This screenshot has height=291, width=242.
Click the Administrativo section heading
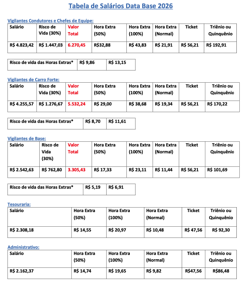pyautogui.click(x=24, y=247)
